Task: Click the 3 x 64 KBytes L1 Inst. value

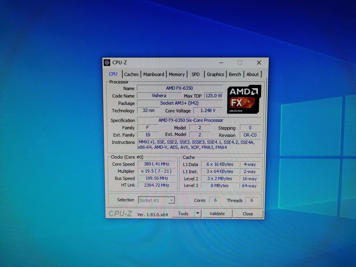Action: pyautogui.click(x=220, y=171)
